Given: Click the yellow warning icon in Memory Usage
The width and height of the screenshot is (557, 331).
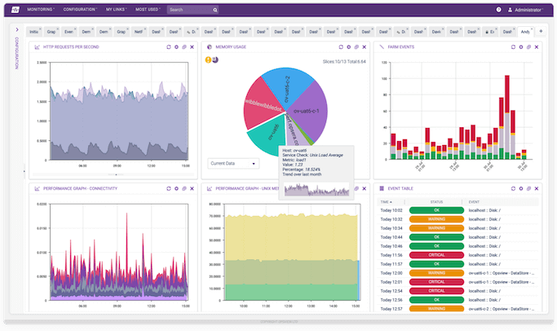Looking at the screenshot, I should [207, 60].
